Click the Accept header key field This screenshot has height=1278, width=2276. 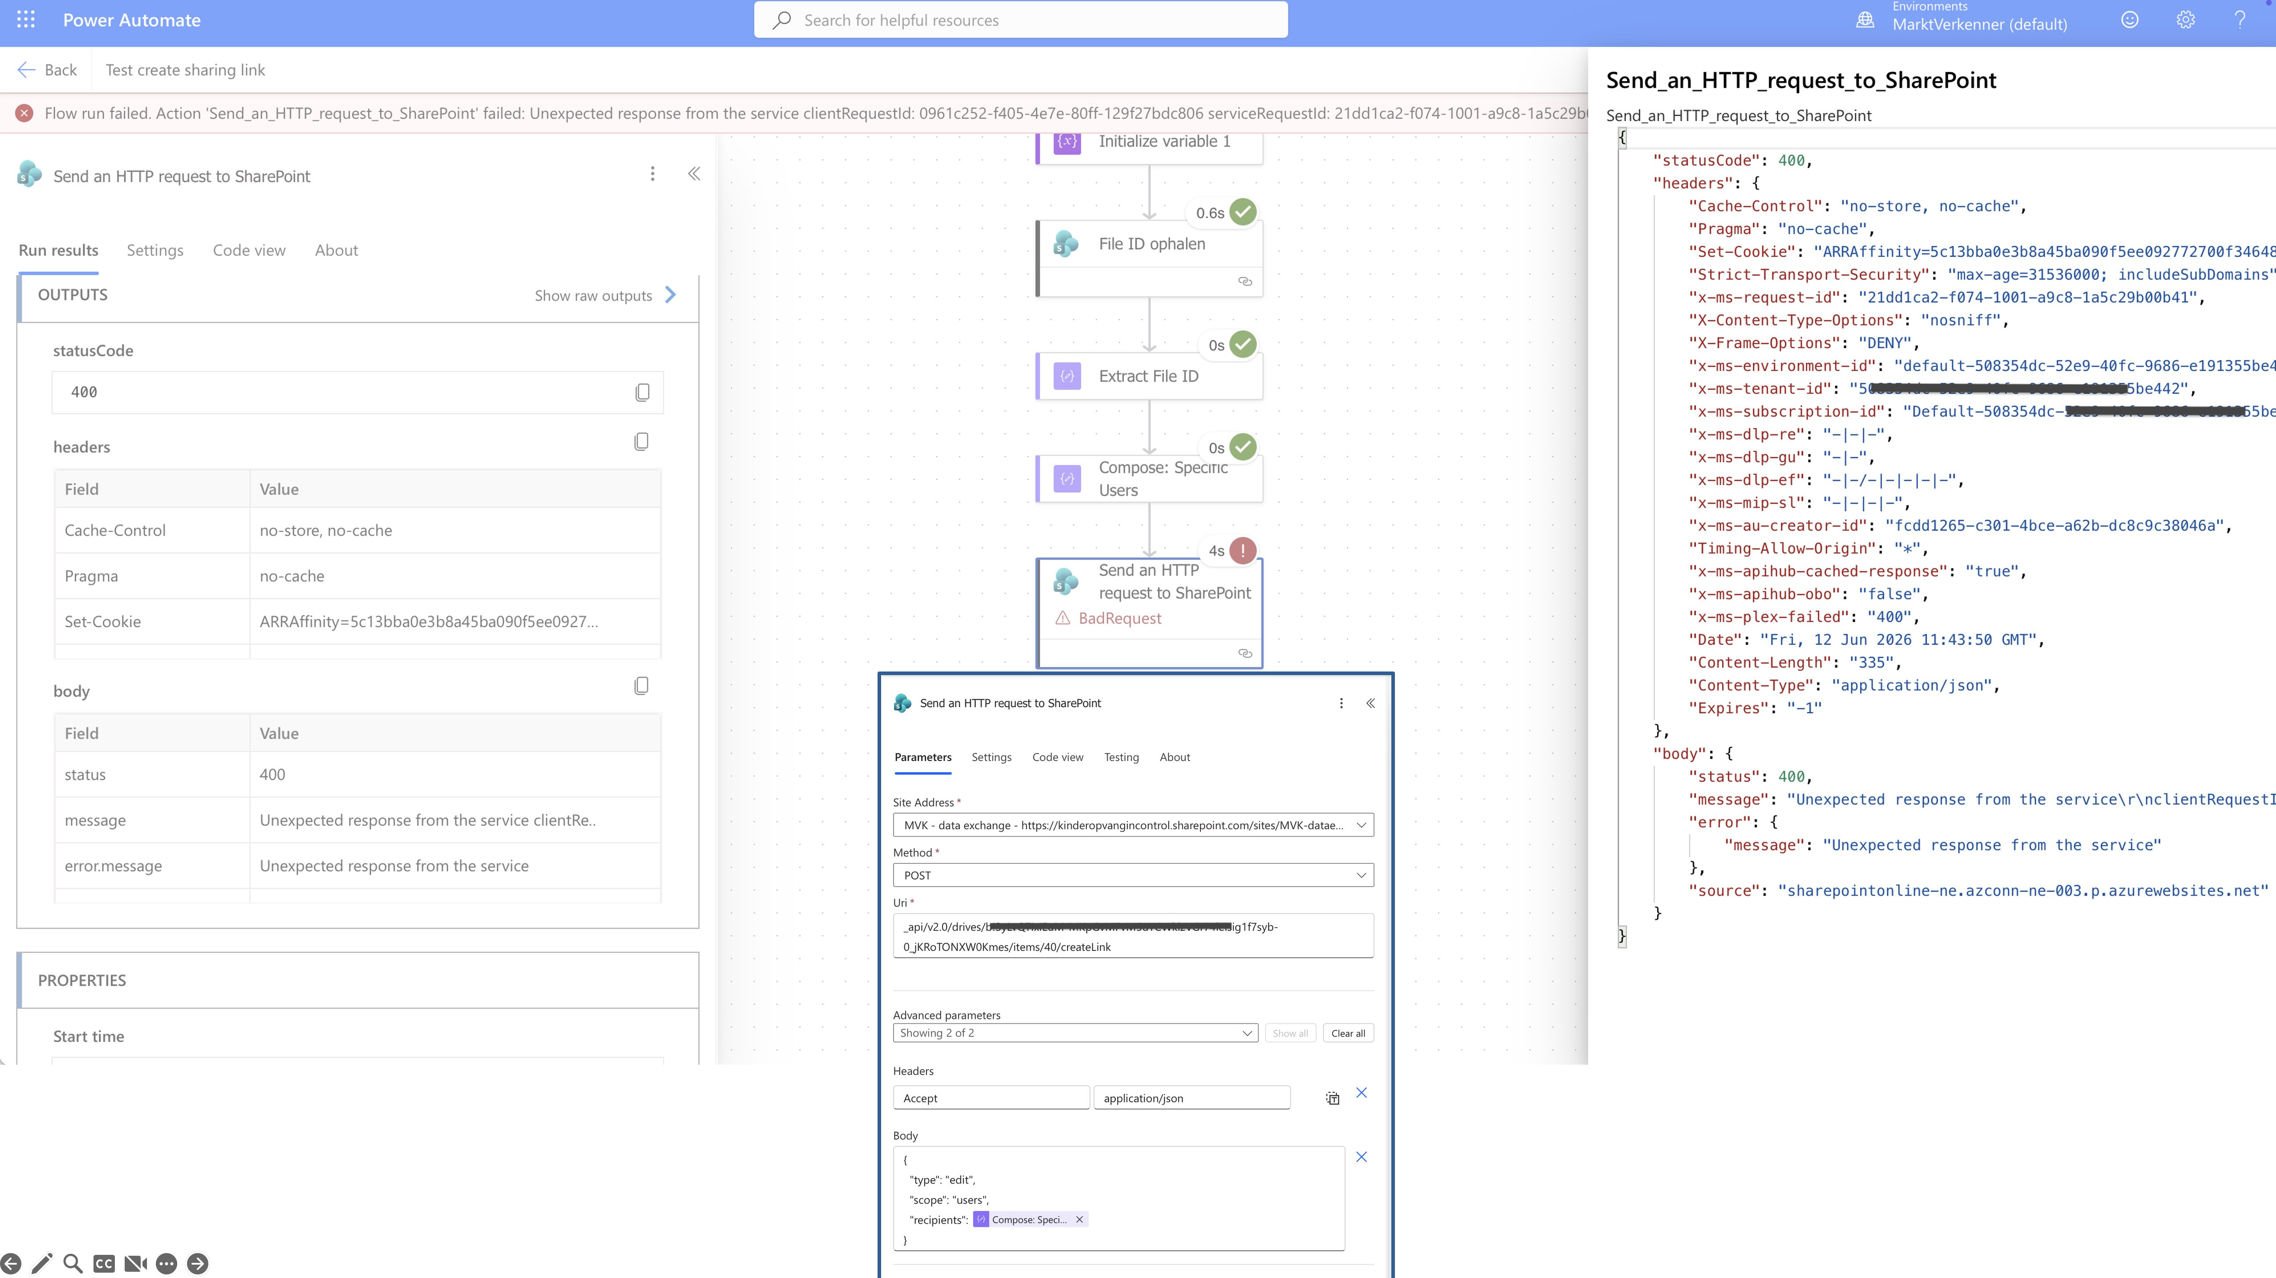click(991, 1099)
